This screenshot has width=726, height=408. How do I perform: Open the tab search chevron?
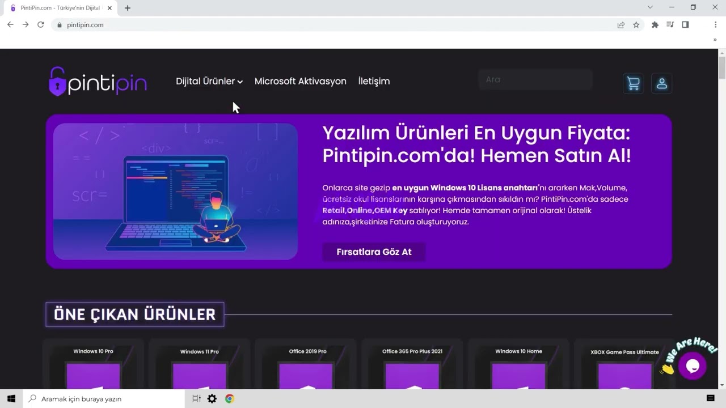tap(650, 7)
